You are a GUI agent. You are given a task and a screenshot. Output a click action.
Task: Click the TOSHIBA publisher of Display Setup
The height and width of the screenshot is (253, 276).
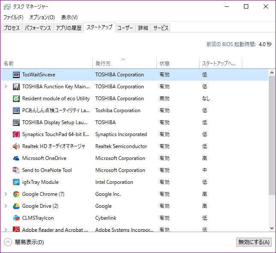(x=106, y=122)
